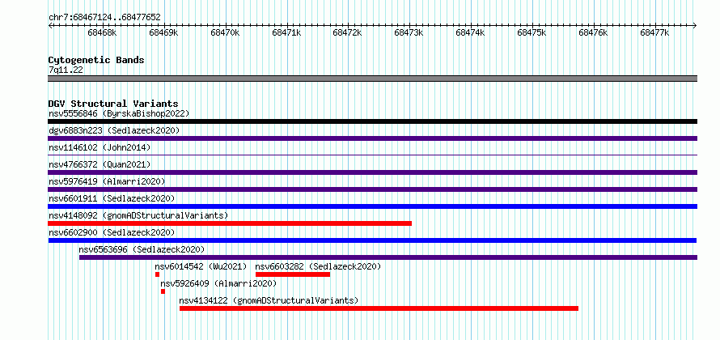Click the 'nsv4766372 (Quan2021)' label text
The height and width of the screenshot is (340, 720).
click(100, 164)
